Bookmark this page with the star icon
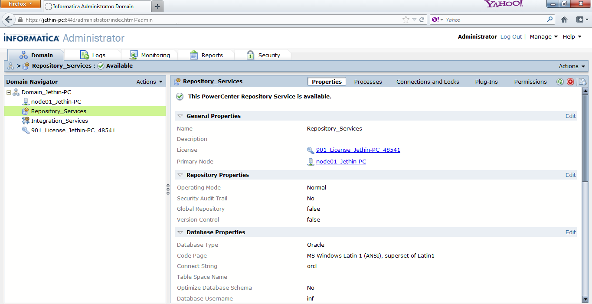 (406, 20)
